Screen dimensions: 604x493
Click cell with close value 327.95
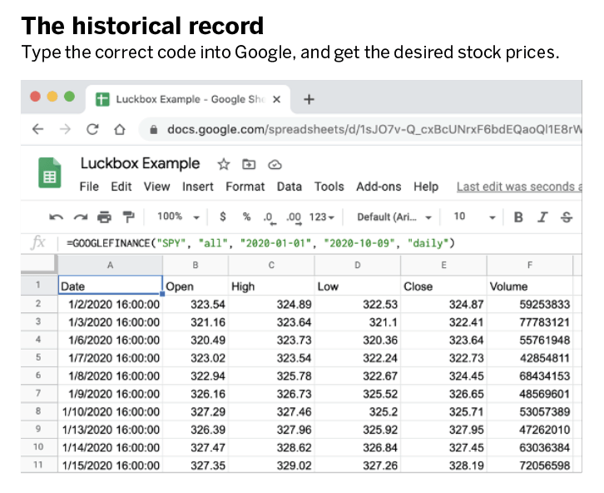pos(443,430)
